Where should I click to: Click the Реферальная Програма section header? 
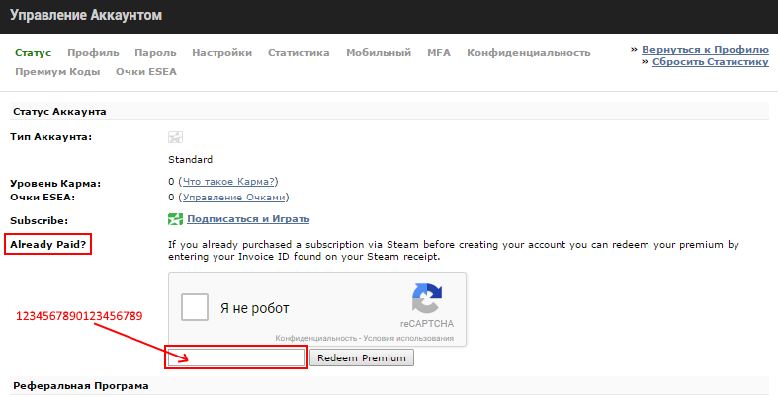[81, 385]
